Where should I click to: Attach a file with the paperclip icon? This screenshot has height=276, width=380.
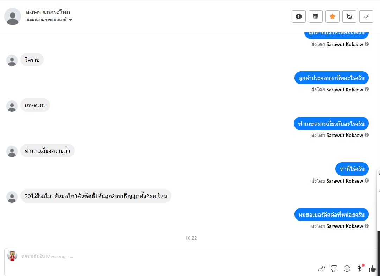tap(321, 269)
